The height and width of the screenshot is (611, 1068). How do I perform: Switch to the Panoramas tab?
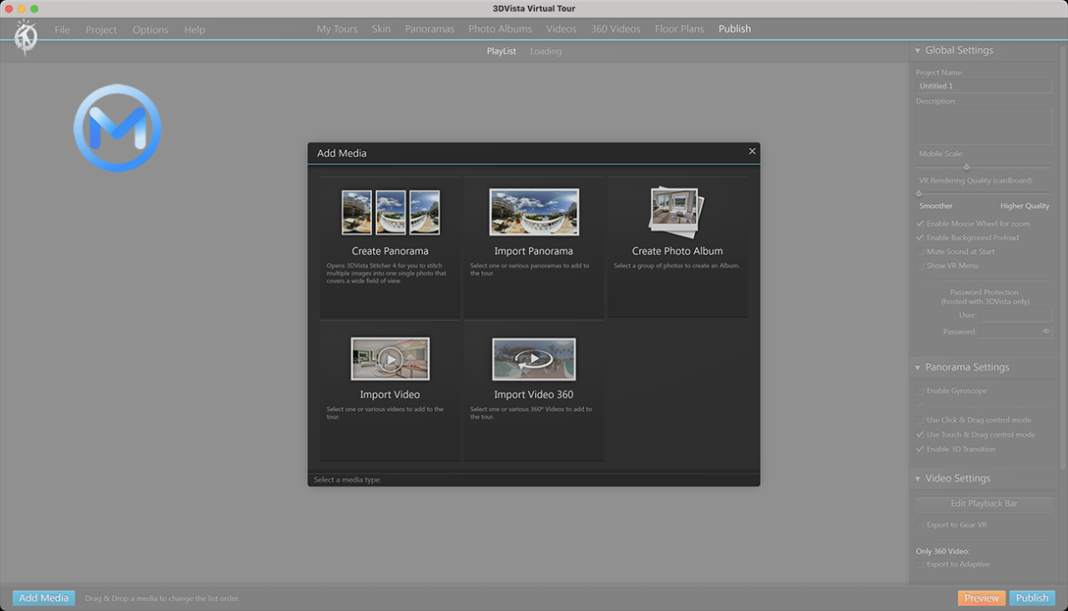point(430,28)
